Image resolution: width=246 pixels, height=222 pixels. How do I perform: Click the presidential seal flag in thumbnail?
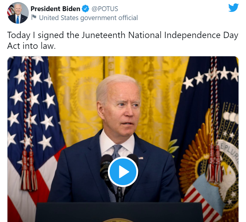coord(209,133)
